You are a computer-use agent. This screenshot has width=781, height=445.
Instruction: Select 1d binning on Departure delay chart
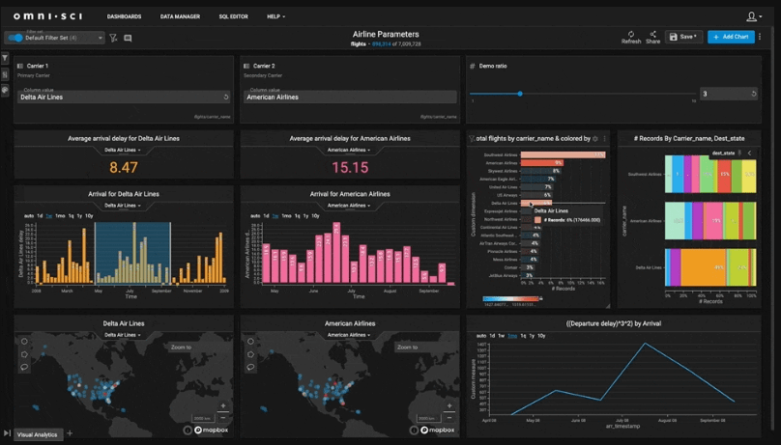coord(492,336)
